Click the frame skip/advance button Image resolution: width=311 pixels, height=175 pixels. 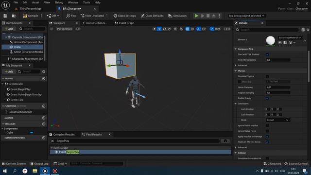click(x=202, y=16)
